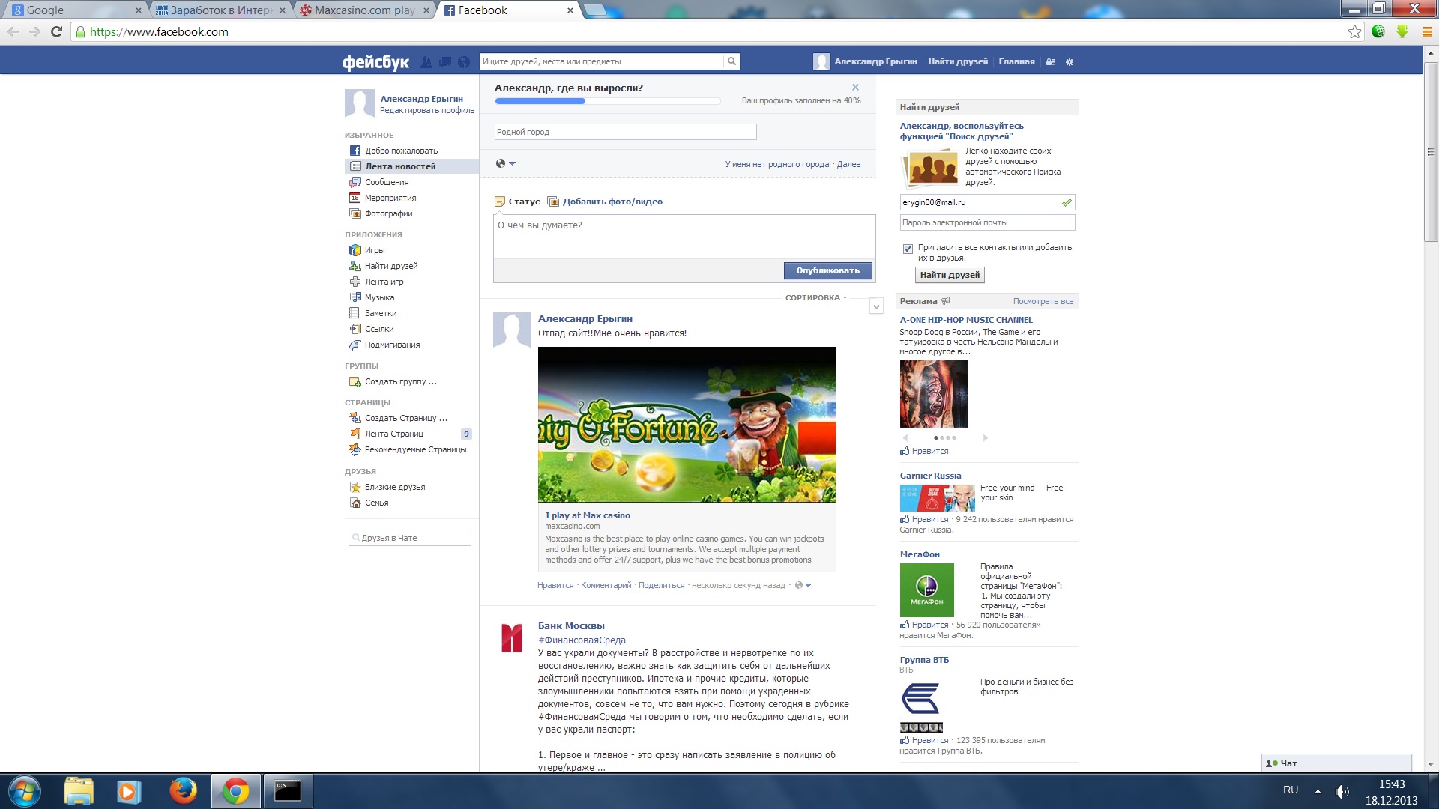This screenshot has height=809, width=1439.
Task: Open Chrome menu button
Action: [1426, 31]
